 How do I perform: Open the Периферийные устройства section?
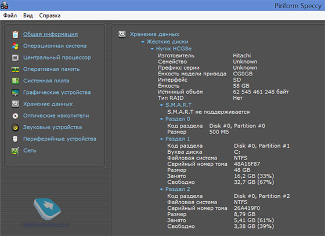click(x=60, y=139)
